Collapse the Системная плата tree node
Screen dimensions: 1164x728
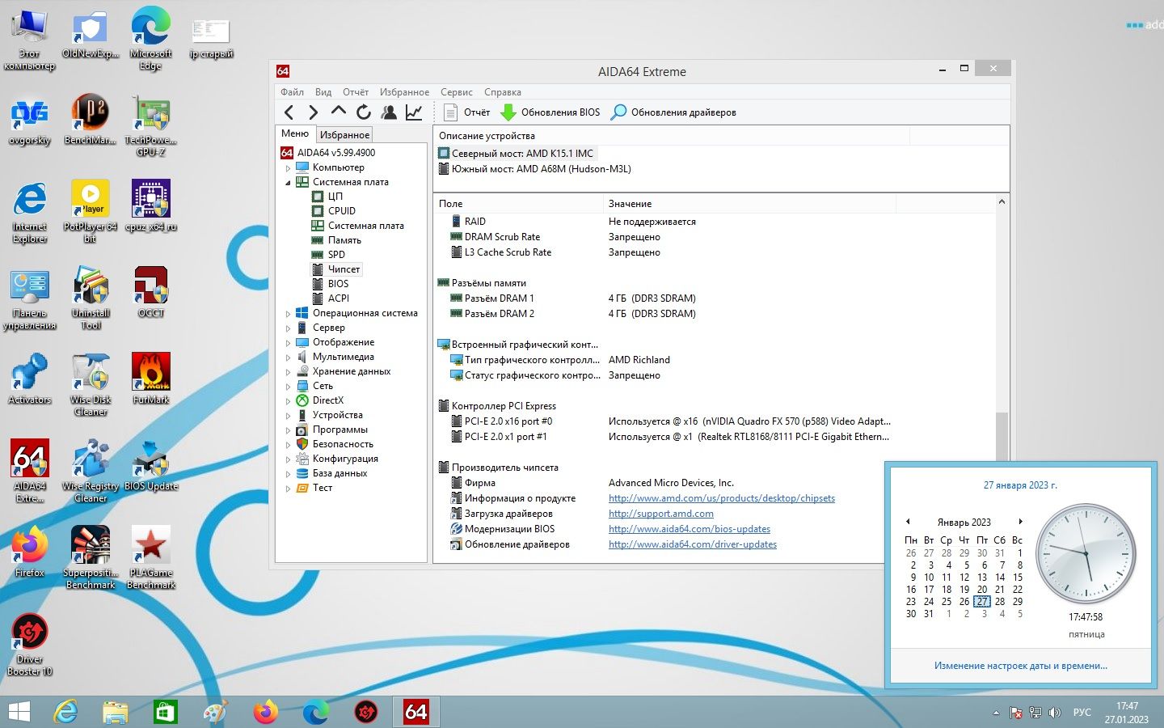pos(288,183)
